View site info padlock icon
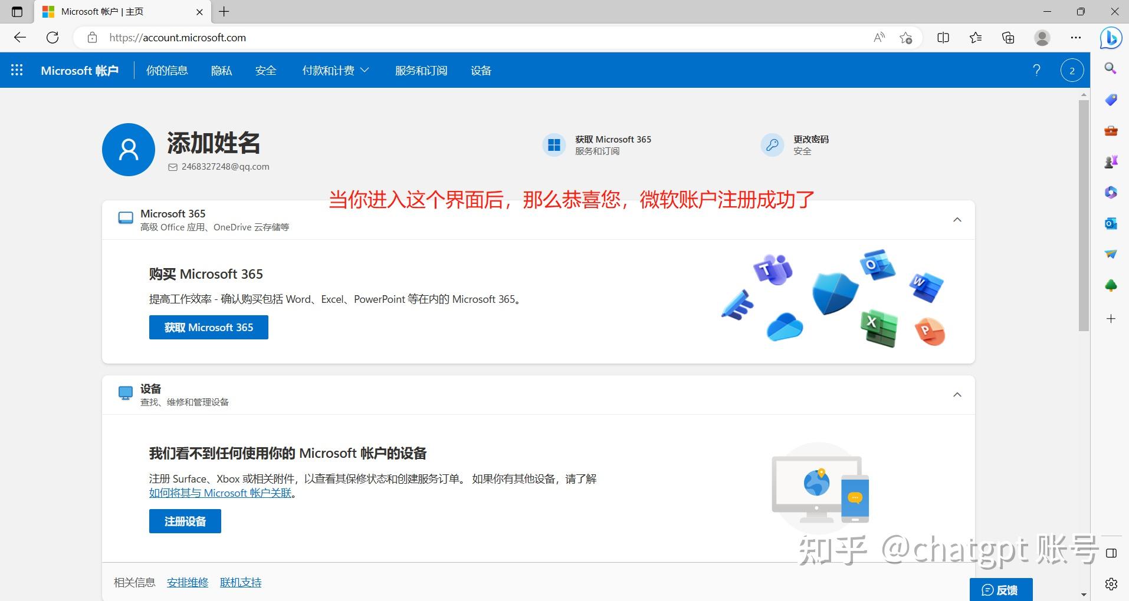 pyautogui.click(x=92, y=38)
